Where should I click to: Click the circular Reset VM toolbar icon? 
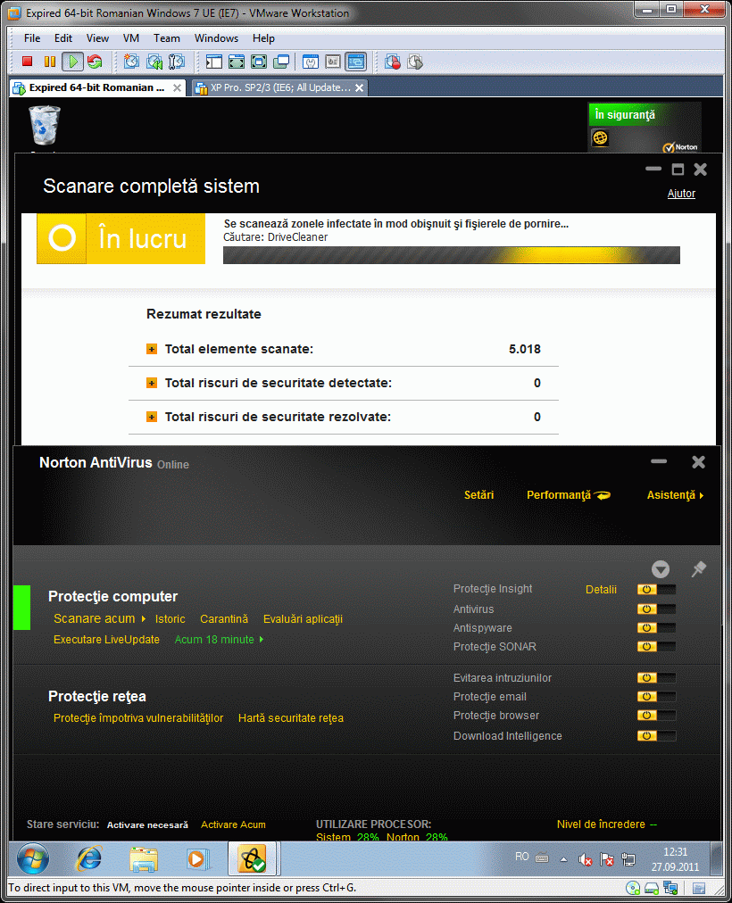click(x=95, y=62)
